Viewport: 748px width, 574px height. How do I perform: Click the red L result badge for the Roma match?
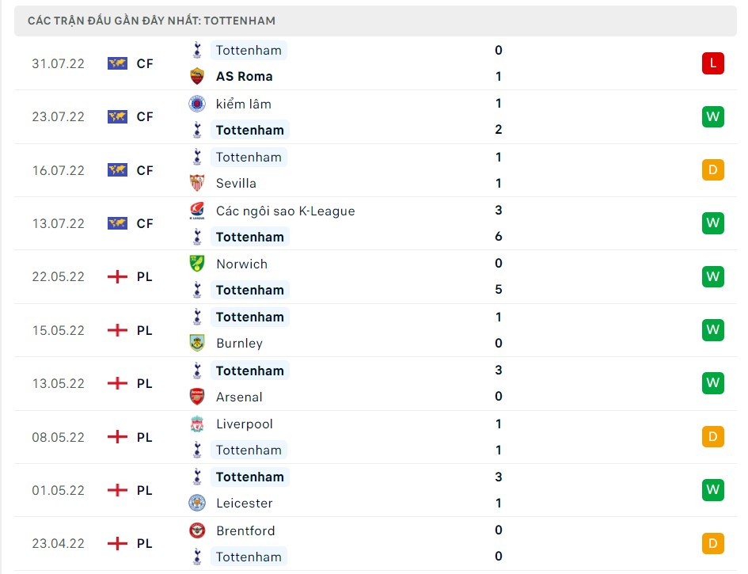pyautogui.click(x=712, y=63)
